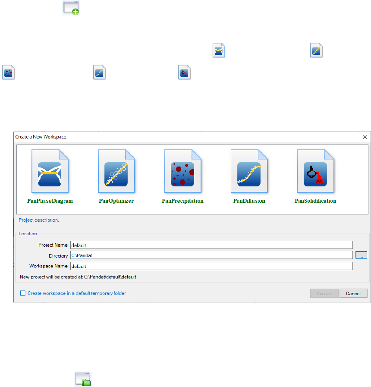Enable create workspace in default temporary folder
Image resolution: width=371 pixels, height=387 pixels.
(23, 293)
